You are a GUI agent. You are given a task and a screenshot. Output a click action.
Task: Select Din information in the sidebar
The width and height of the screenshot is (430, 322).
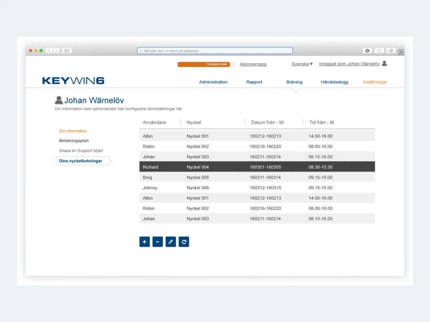73,131
